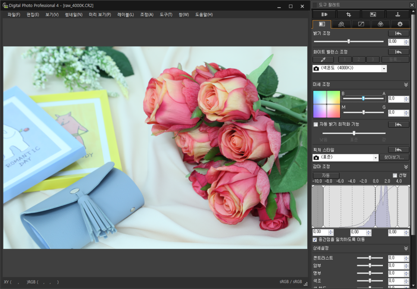Click the M-G magenta green slider
417x289 pixels.
[x=363, y=113]
